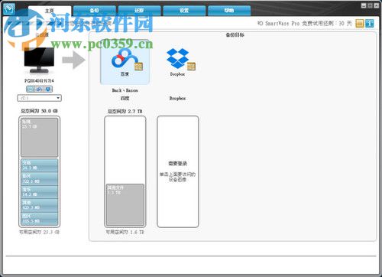This screenshot has width=382, height=277.
Task: Click the available space 1.6 TB text
Action: pyautogui.click(x=125, y=232)
